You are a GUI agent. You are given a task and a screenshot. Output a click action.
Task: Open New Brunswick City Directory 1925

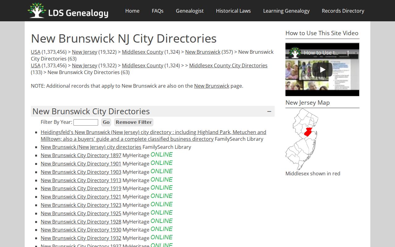[81, 213]
